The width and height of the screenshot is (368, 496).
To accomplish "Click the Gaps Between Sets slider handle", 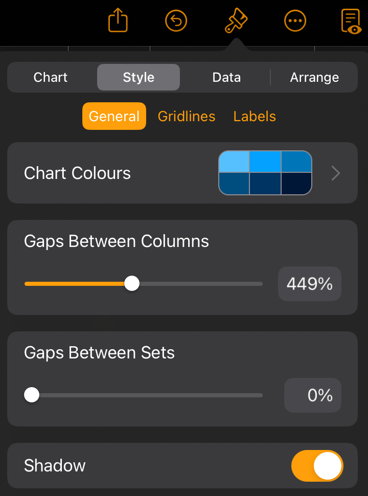I will tap(32, 395).
